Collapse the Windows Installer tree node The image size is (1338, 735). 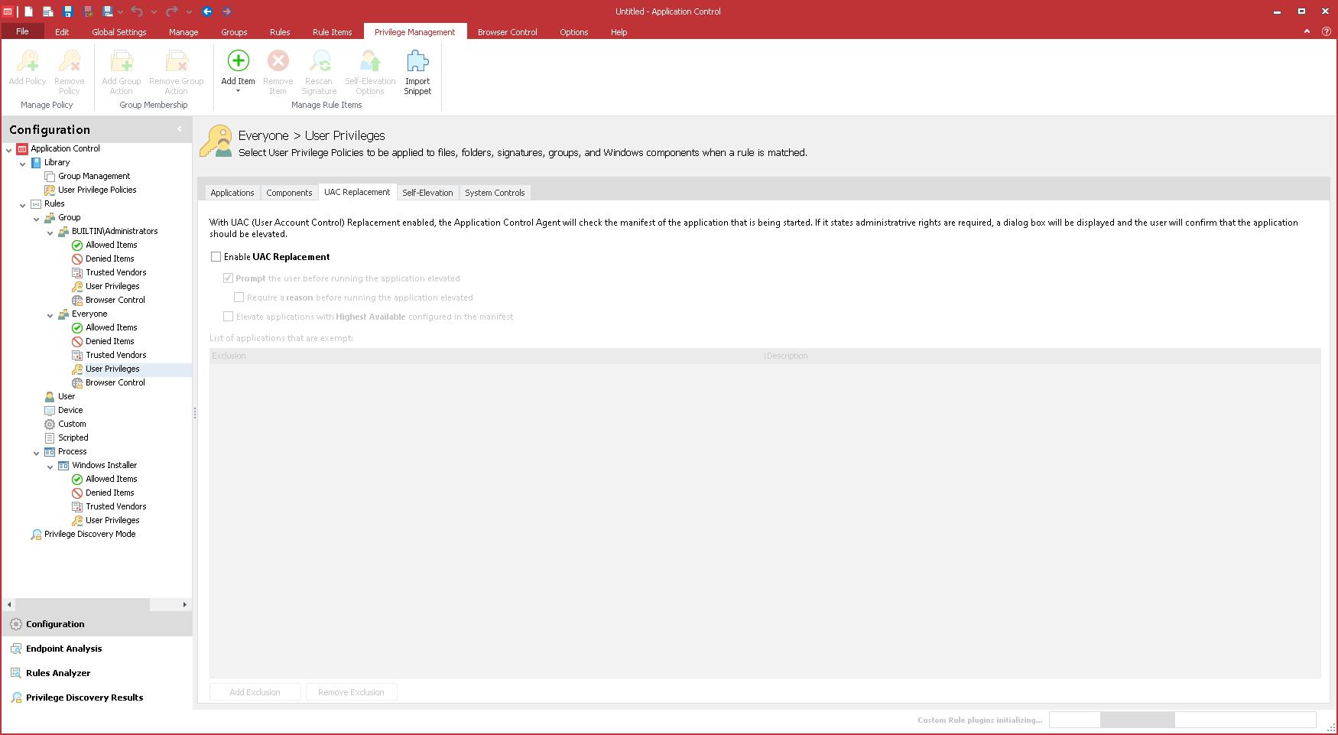(x=50, y=466)
